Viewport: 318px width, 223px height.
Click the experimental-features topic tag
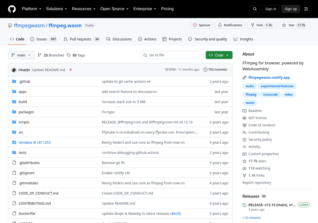[x=277, y=86]
